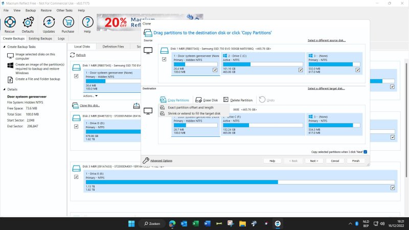Click the source Samsung disk drive icon

(x=164, y=50)
